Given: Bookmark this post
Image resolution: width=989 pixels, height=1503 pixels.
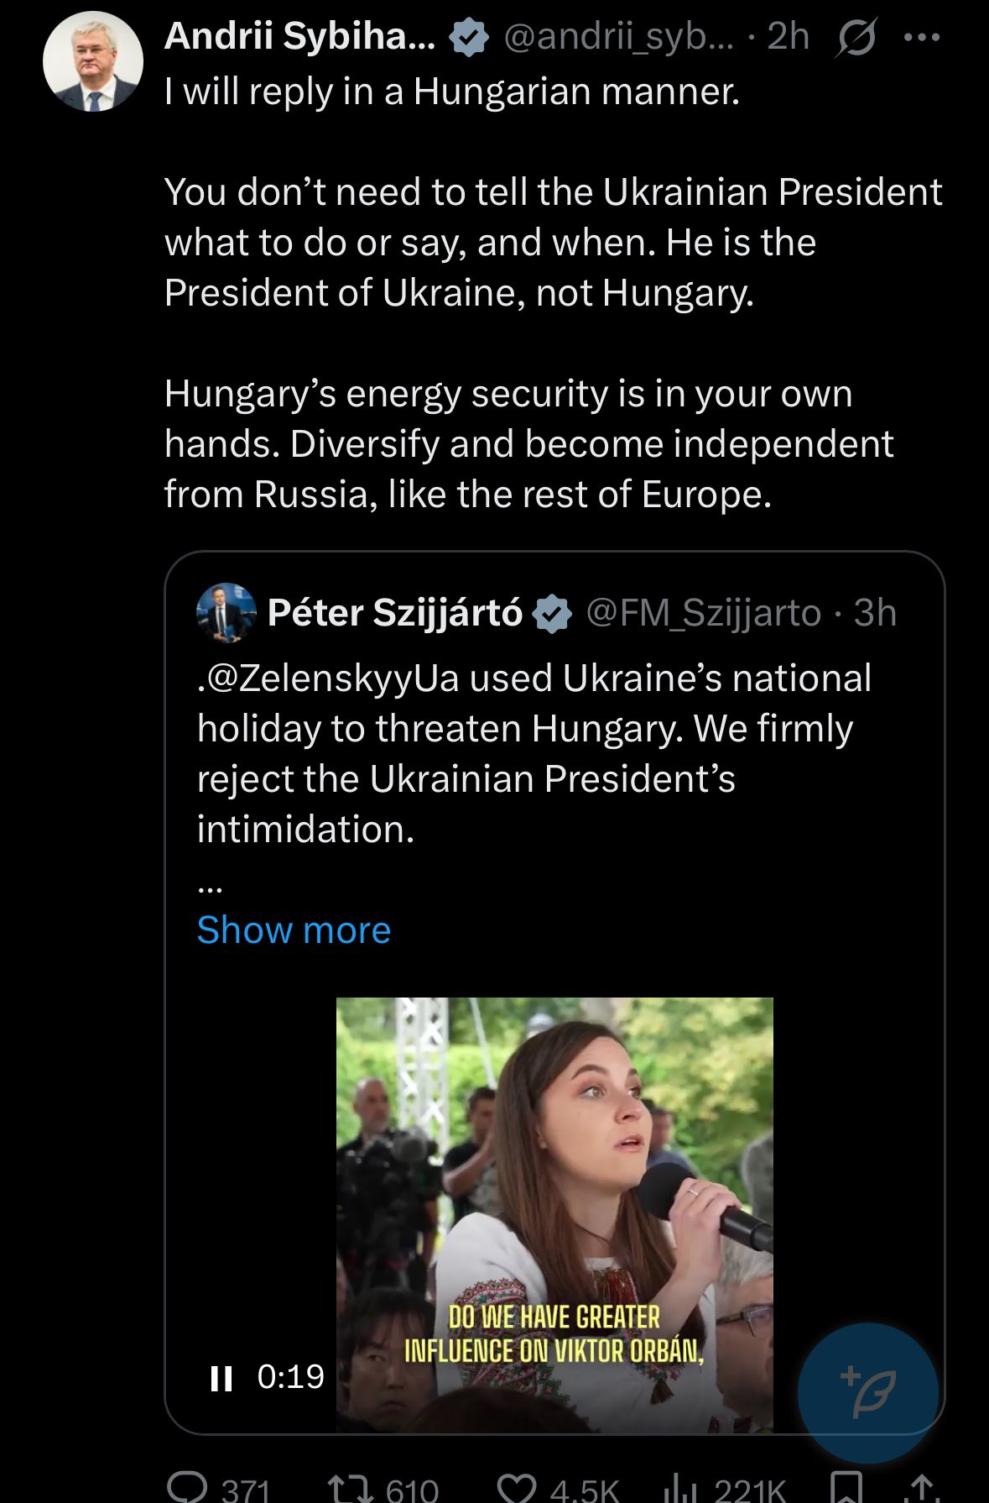Looking at the screenshot, I should coord(846,1488).
